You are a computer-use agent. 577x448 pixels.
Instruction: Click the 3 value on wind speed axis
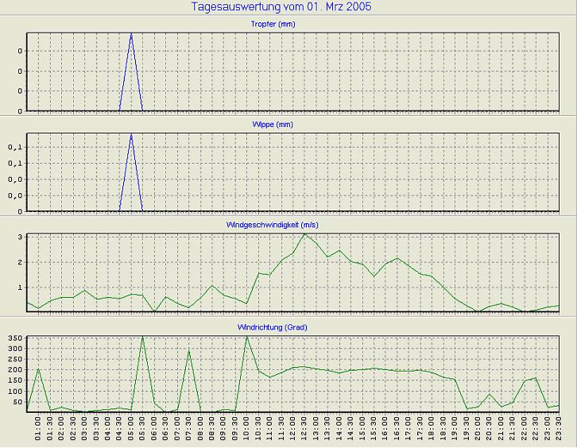(19, 237)
